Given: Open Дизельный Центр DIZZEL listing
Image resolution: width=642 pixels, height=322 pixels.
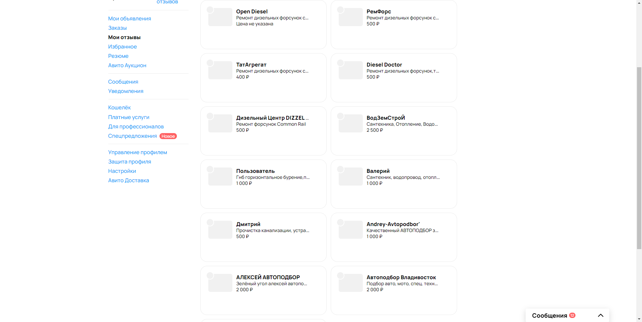Looking at the screenshot, I should 272,118.
